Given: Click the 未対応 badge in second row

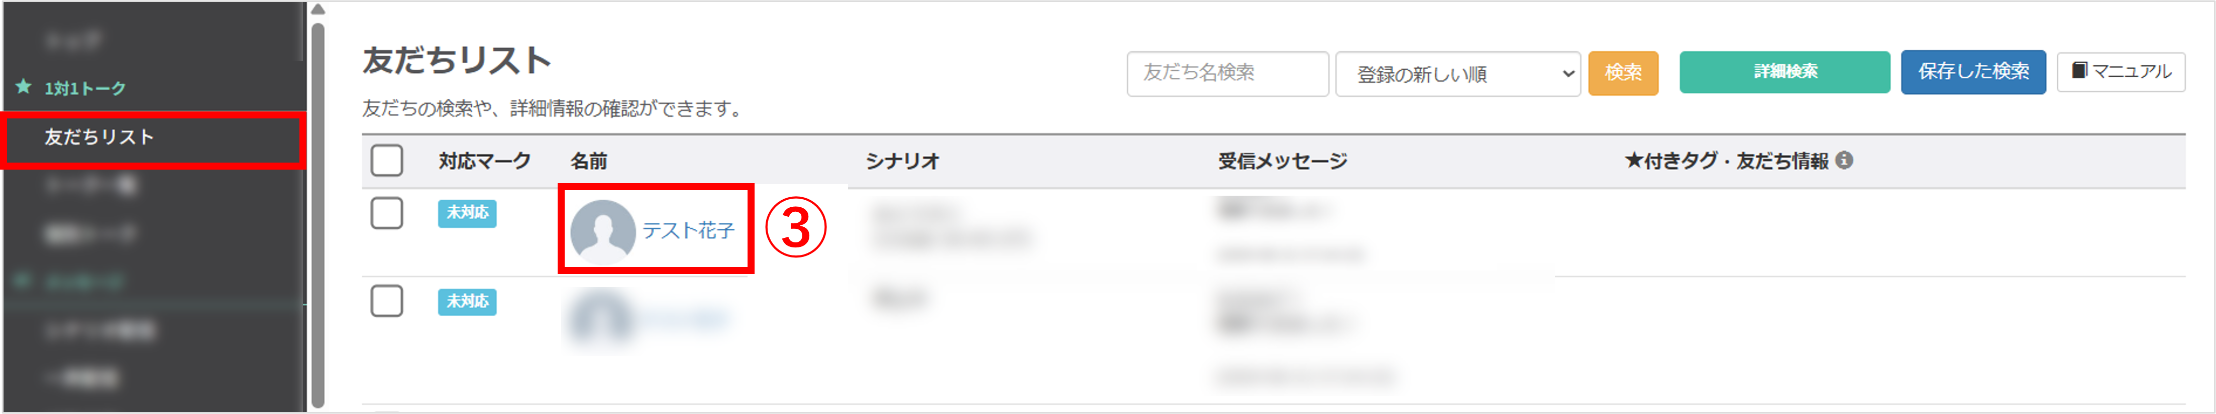Looking at the screenshot, I should point(467,302).
